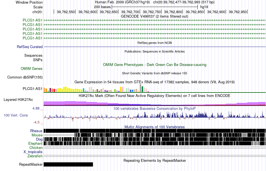
Task: Click the Chicken alignment label
Action: [x=36, y=148]
